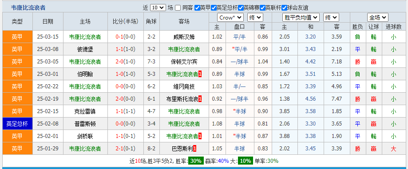Uncheck the 英甲 league checkbox

pos(197,8)
